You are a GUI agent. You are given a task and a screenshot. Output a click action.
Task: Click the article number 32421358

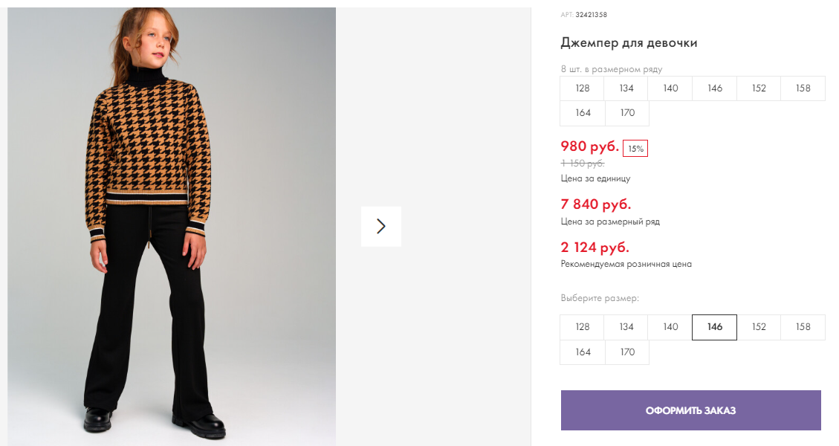(x=592, y=14)
